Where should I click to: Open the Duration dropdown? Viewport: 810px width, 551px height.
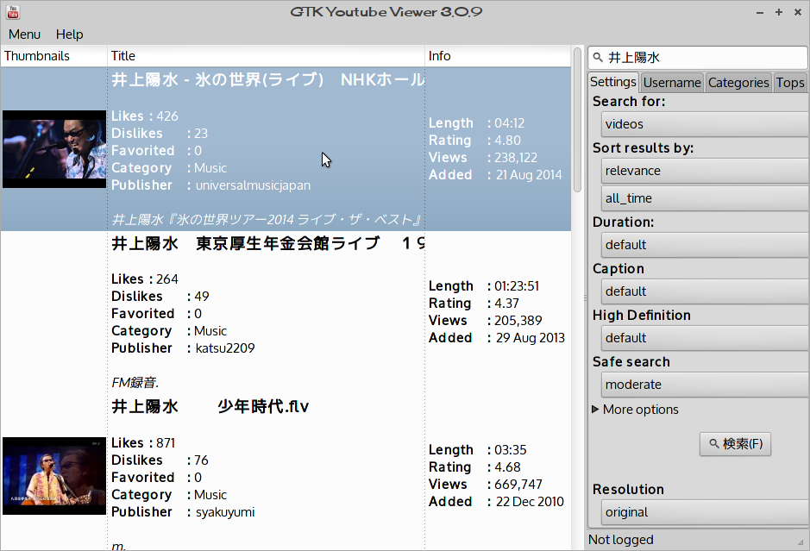(705, 245)
